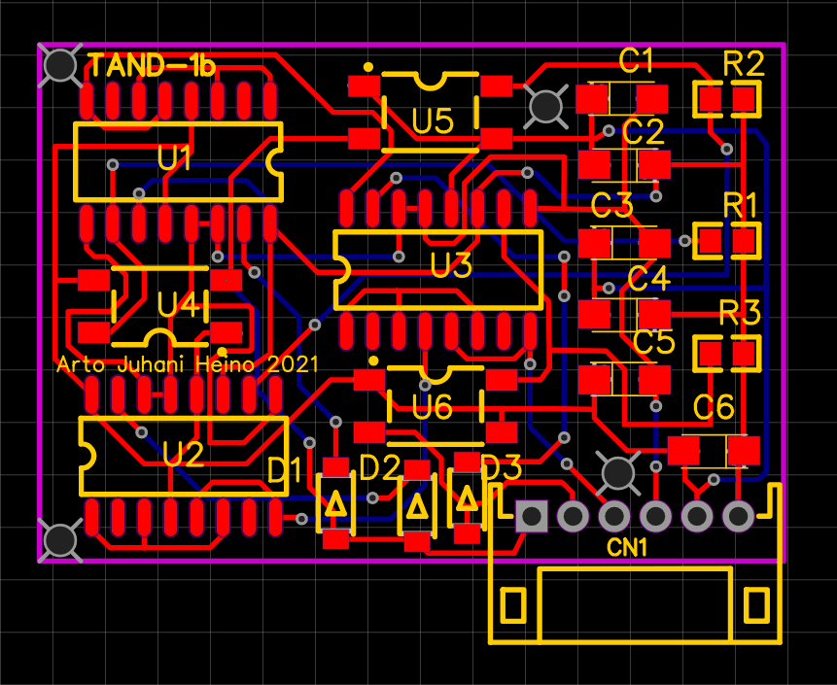Click the diode symbol of D1
The height and width of the screenshot is (685, 837).
(x=335, y=504)
